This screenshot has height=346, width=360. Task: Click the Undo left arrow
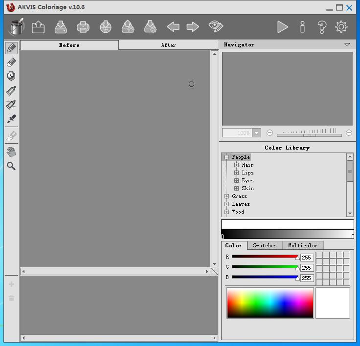click(173, 27)
